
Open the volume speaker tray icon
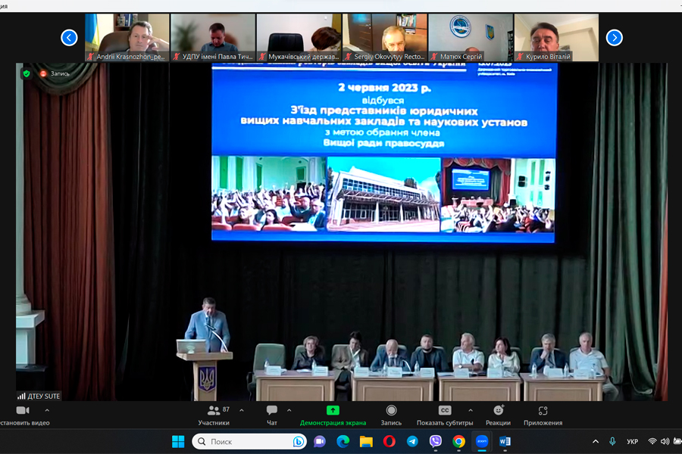[665, 441]
